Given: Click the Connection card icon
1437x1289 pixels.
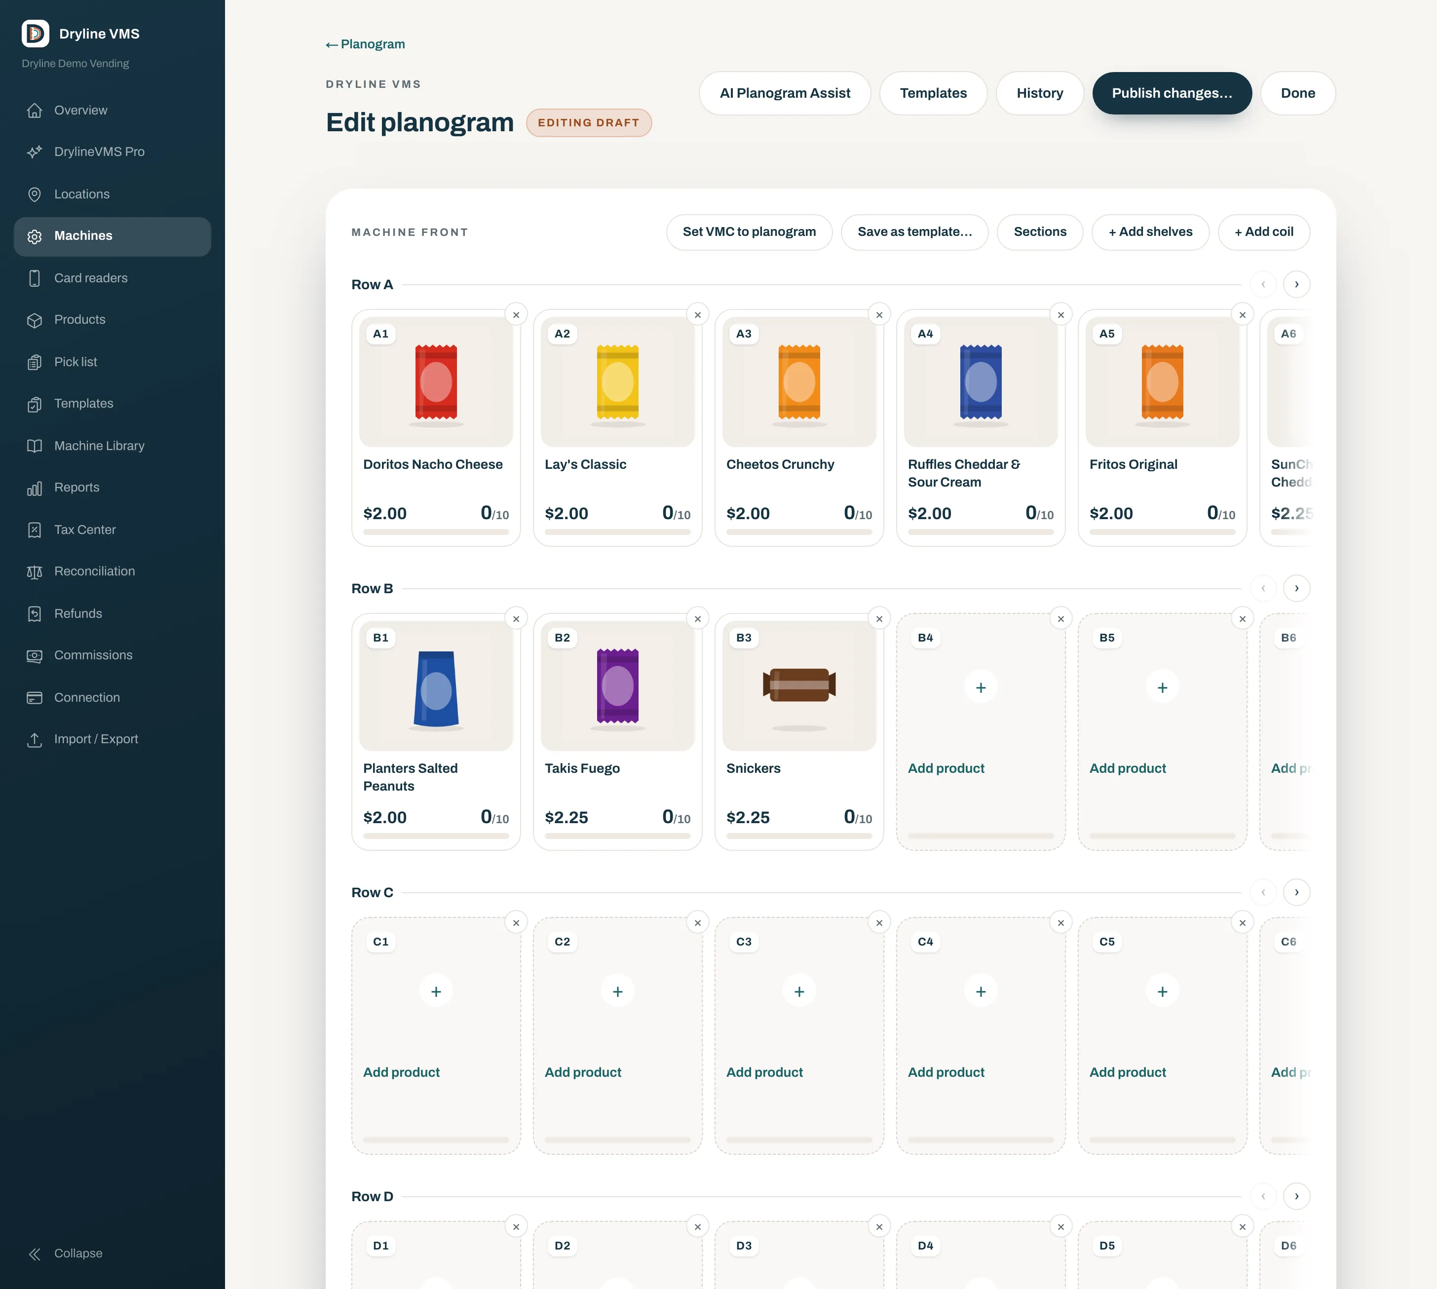Looking at the screenshot, I should [34, 698].
